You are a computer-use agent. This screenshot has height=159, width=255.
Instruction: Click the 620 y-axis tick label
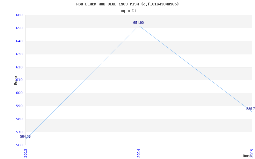point(19,67)
